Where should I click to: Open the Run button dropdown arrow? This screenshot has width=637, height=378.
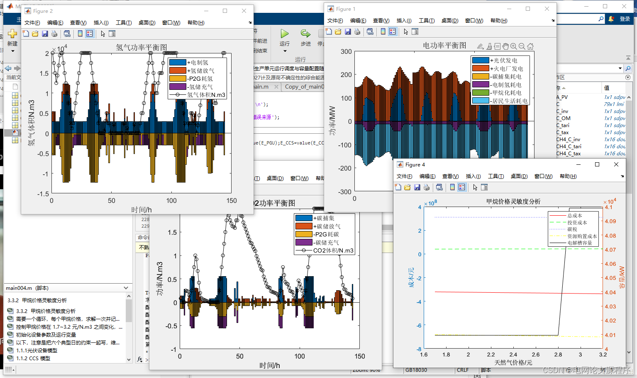tap(285, 51)
